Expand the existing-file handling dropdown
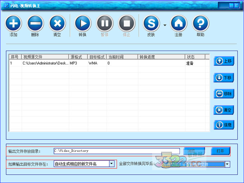 point(111,164)
